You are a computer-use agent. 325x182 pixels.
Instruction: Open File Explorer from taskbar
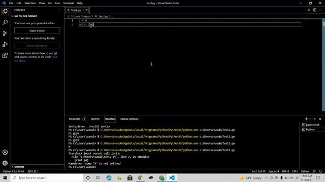click(119, 177)
